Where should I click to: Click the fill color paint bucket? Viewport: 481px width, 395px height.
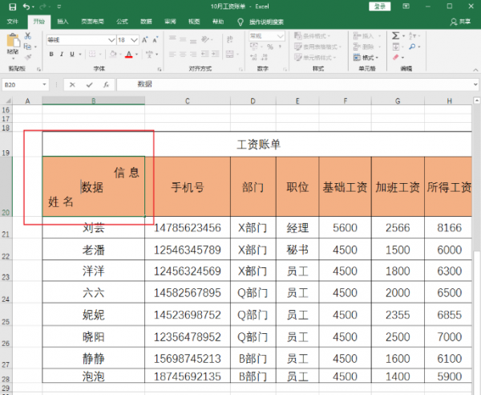[x=113, y=55]
